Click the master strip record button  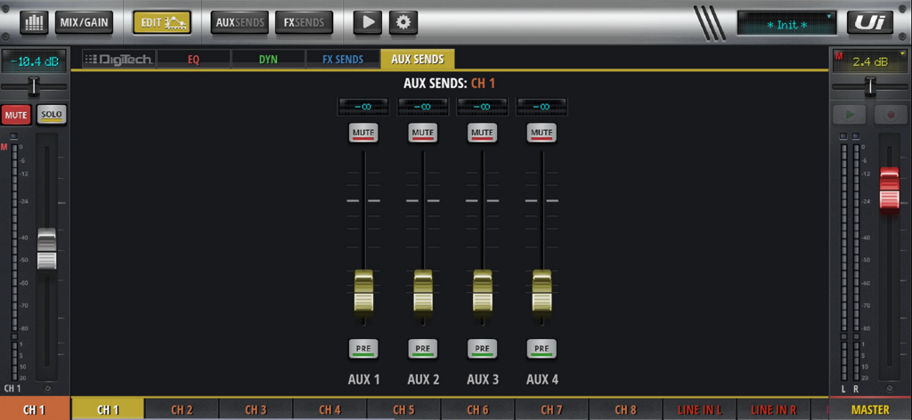click(891, 115)
